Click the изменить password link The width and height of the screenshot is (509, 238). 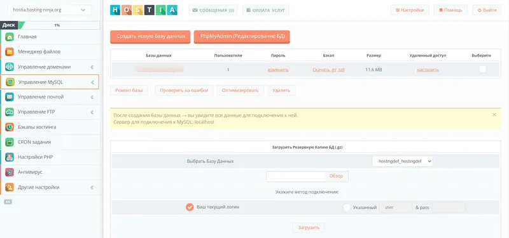point(278,70)
